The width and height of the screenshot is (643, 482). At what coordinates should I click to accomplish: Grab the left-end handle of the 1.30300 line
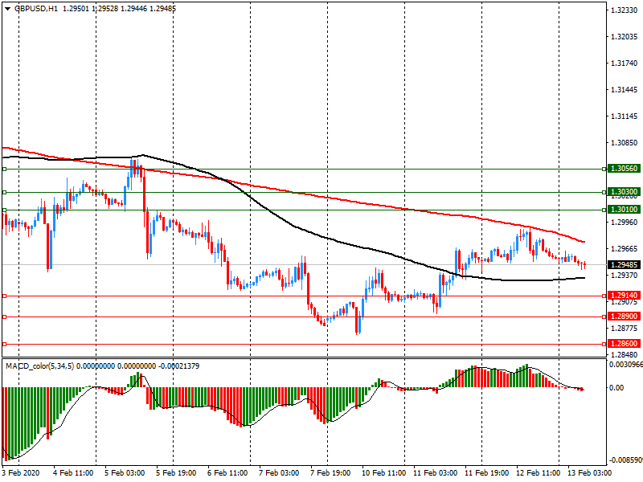pyautogui.click(x=5, y=192)
